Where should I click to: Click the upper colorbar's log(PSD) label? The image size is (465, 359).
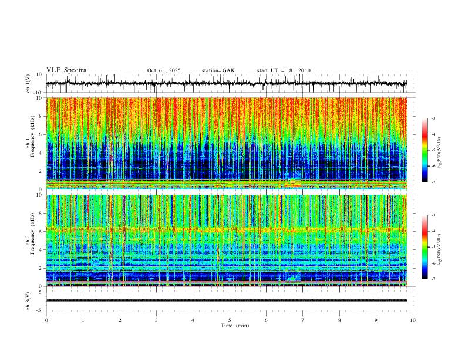[440, 153]
